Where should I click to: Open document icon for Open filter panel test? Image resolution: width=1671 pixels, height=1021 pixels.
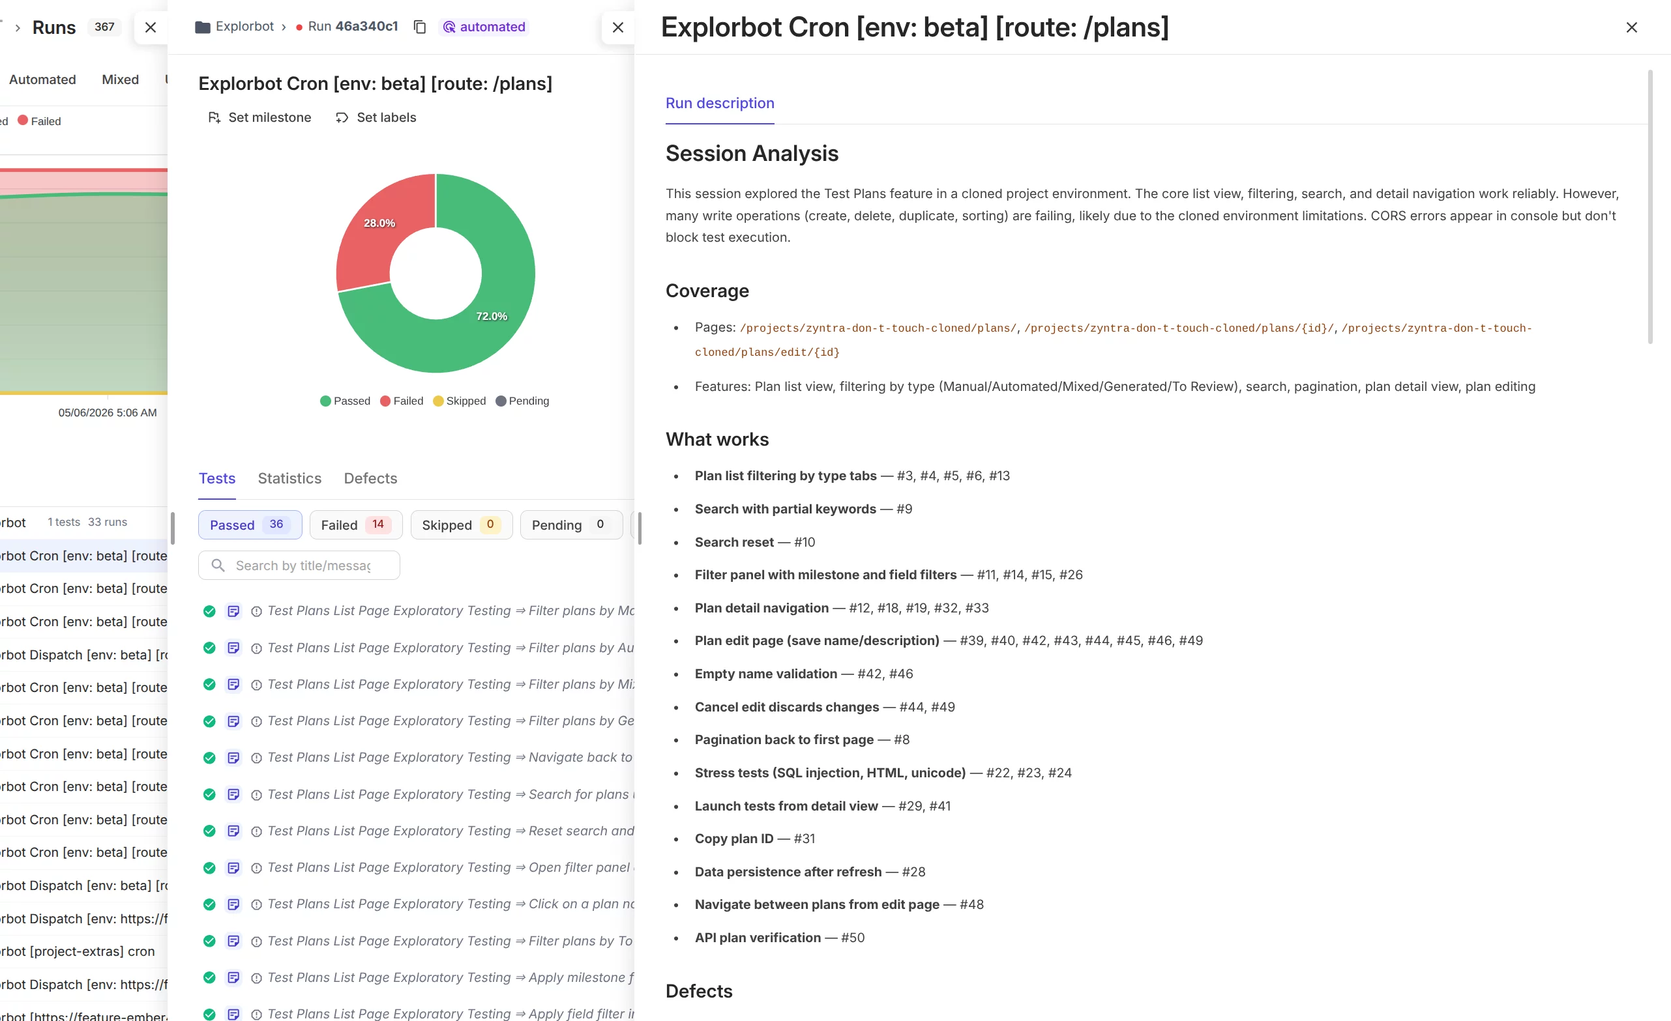pos(233,867)
